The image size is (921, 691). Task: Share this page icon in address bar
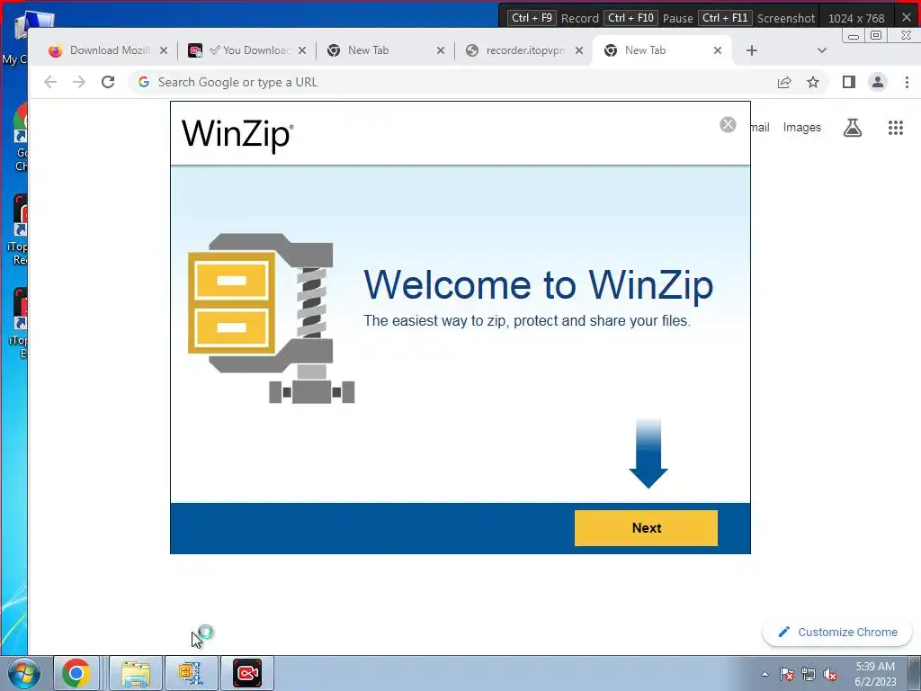point(784,82)
